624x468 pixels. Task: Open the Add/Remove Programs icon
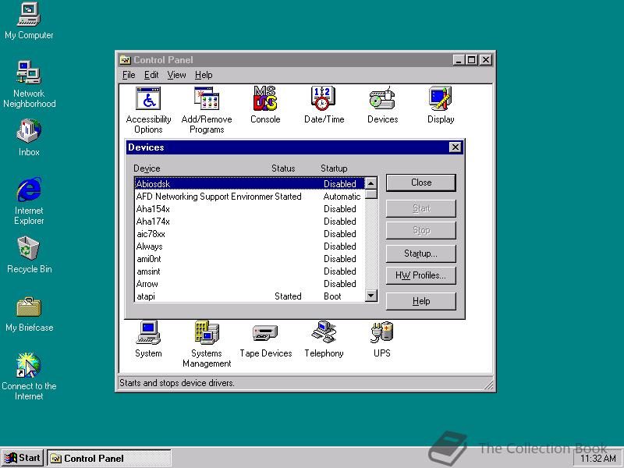coord(207,110)
